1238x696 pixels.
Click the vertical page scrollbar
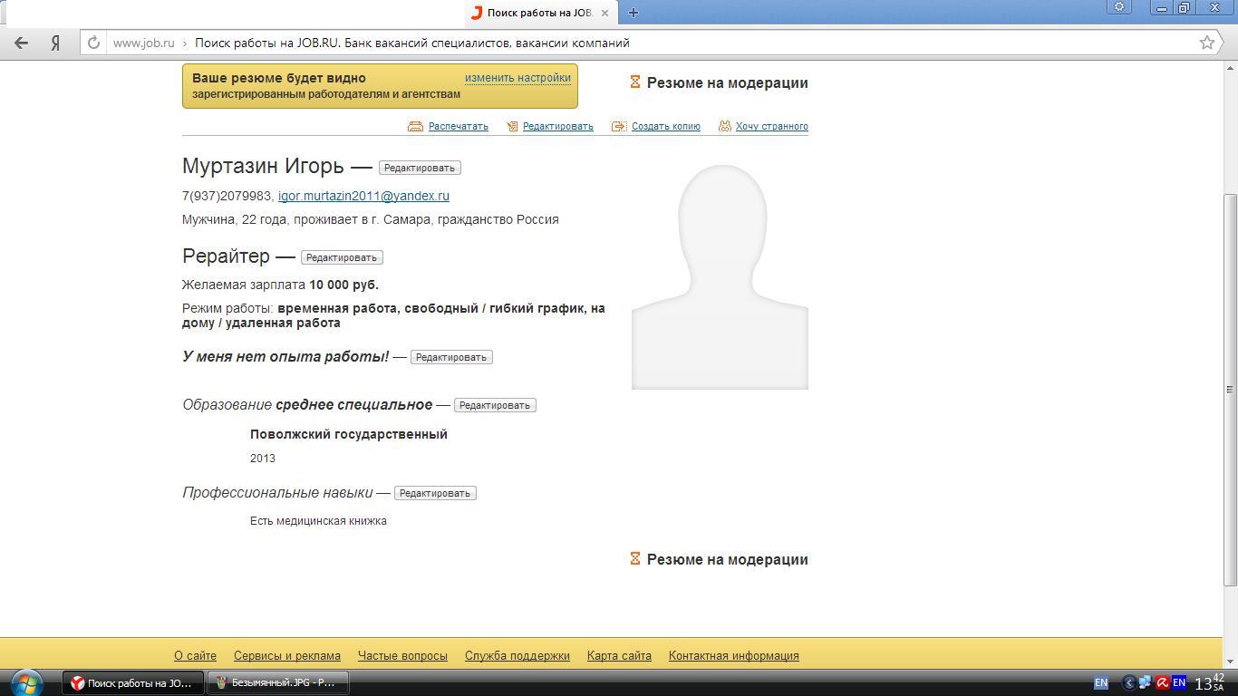(x=1230, y=390)
